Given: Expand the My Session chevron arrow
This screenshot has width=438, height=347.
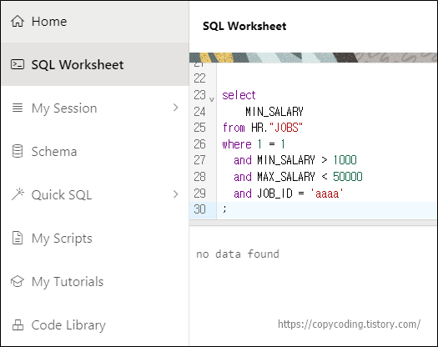Looking at the screenshot, I should pos(175,108).
